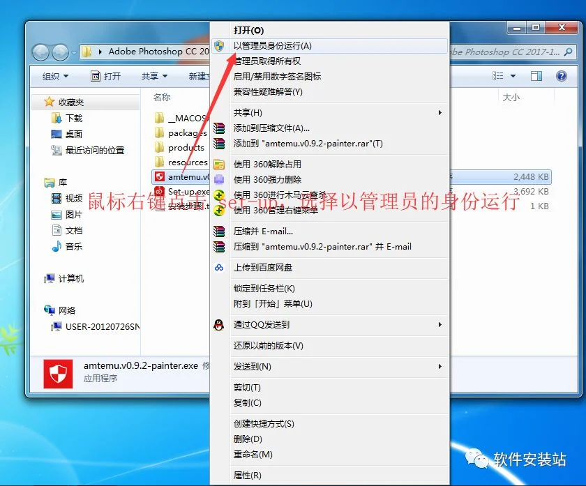This screenshot has height=486, width=586.
Task: Click the 大小 column header
Action: click(x=511, y=98)
